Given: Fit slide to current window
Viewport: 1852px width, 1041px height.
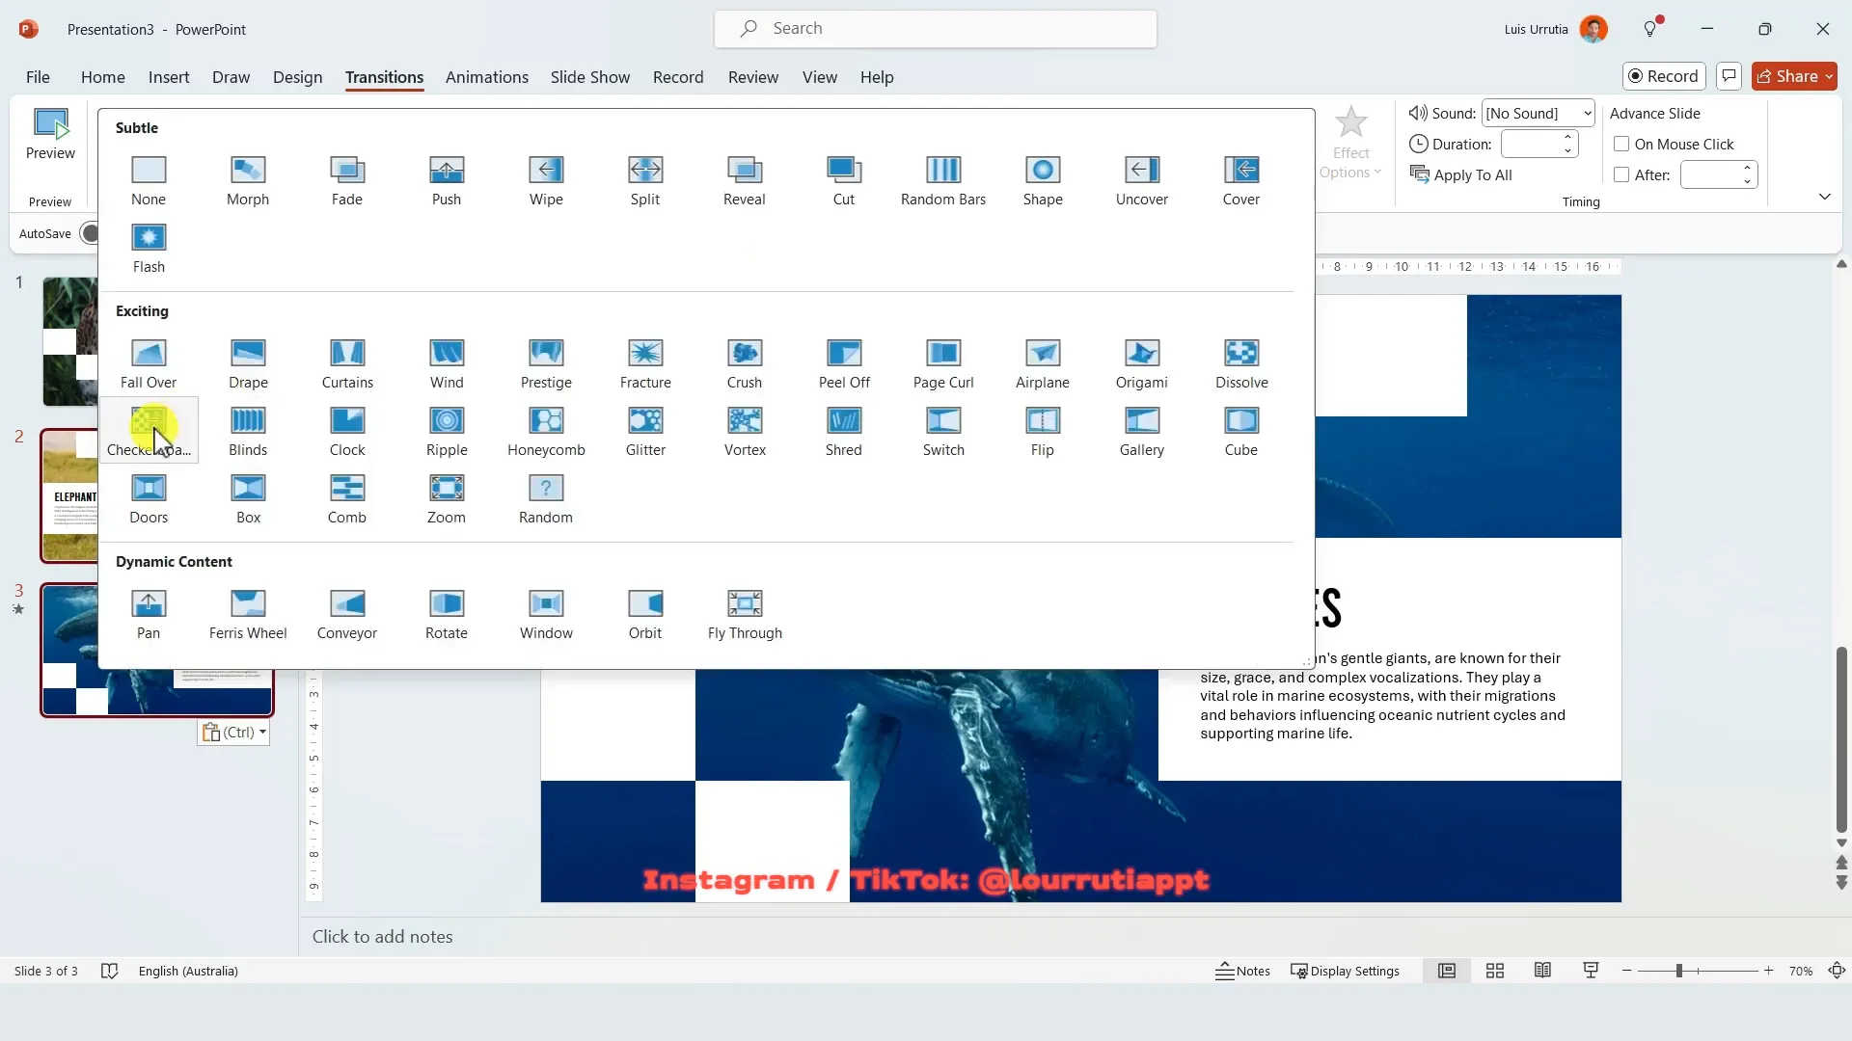Looking at the screenshot, I should (1838, 971).
